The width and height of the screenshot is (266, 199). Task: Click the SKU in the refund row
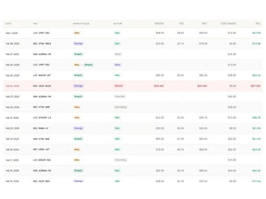[x=42, y=86]
